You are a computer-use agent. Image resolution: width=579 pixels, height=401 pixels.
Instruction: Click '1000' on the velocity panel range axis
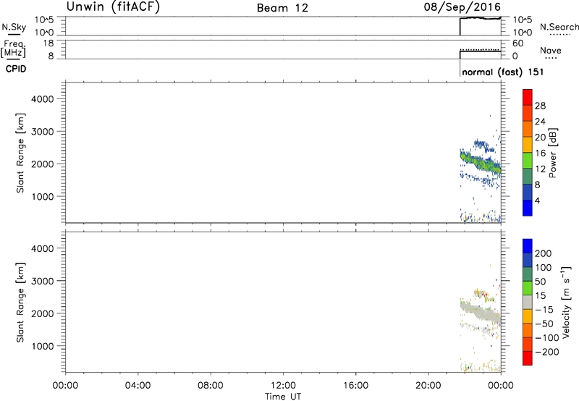pos(43,346)
